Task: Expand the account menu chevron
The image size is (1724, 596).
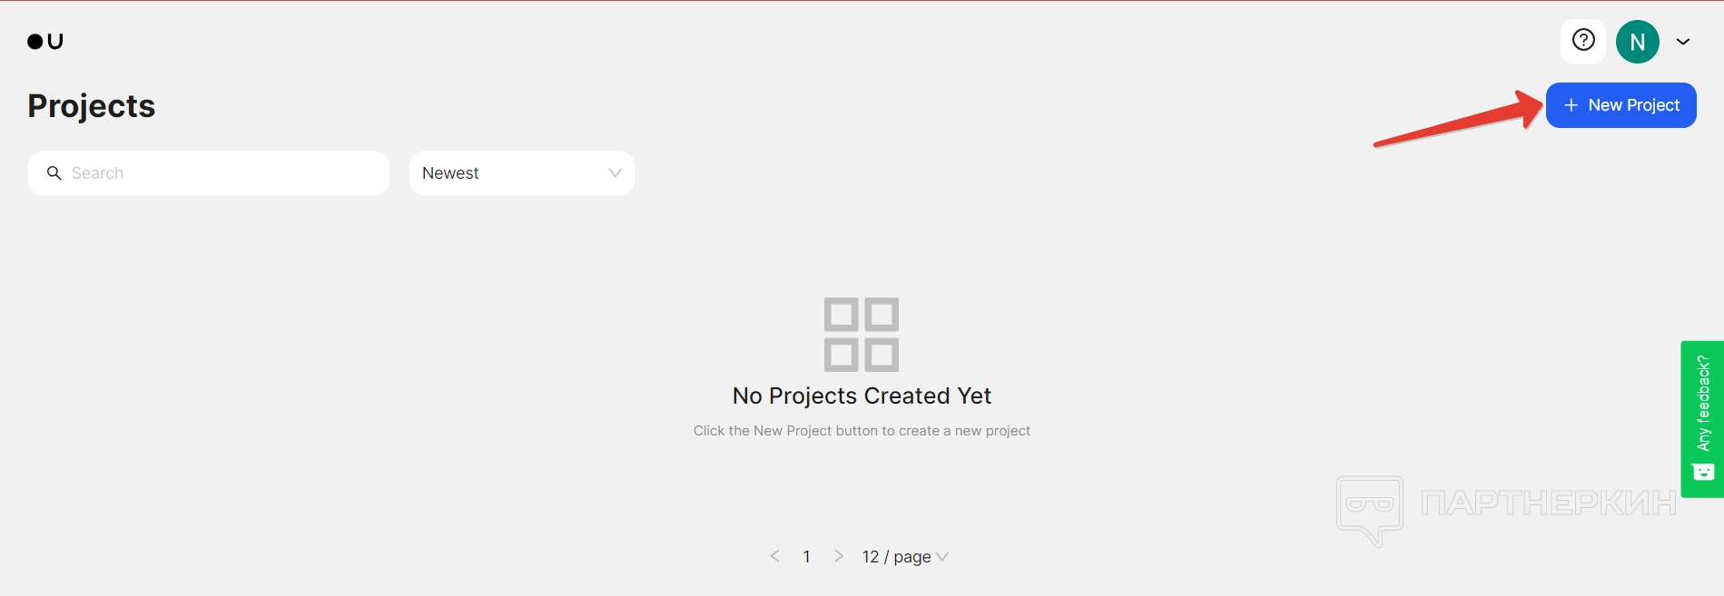Action: coord(1683,42)
